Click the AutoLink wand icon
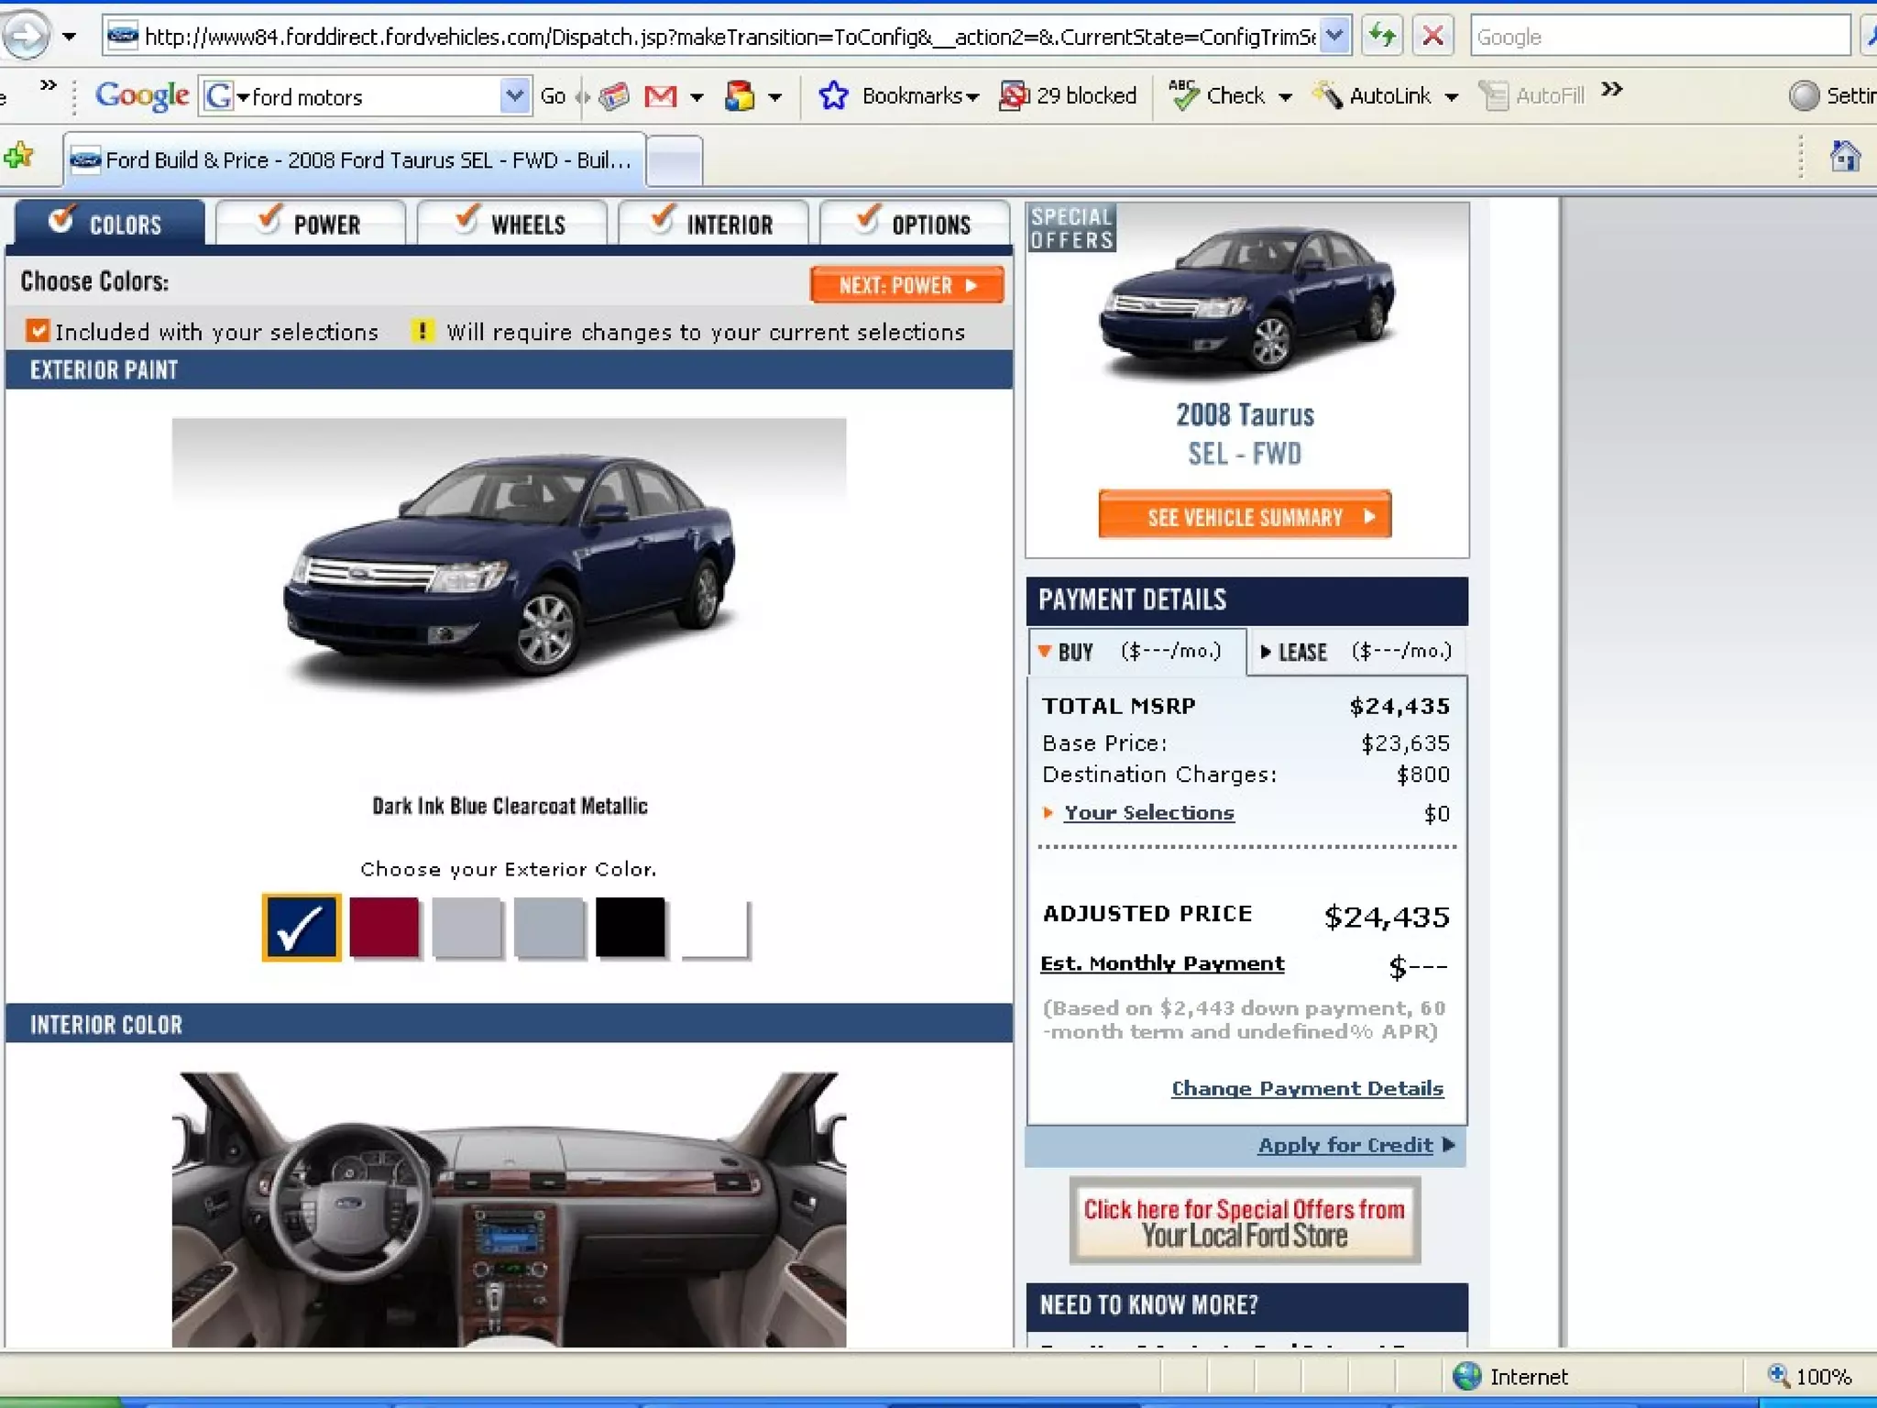 click(x=1327, y=96)
